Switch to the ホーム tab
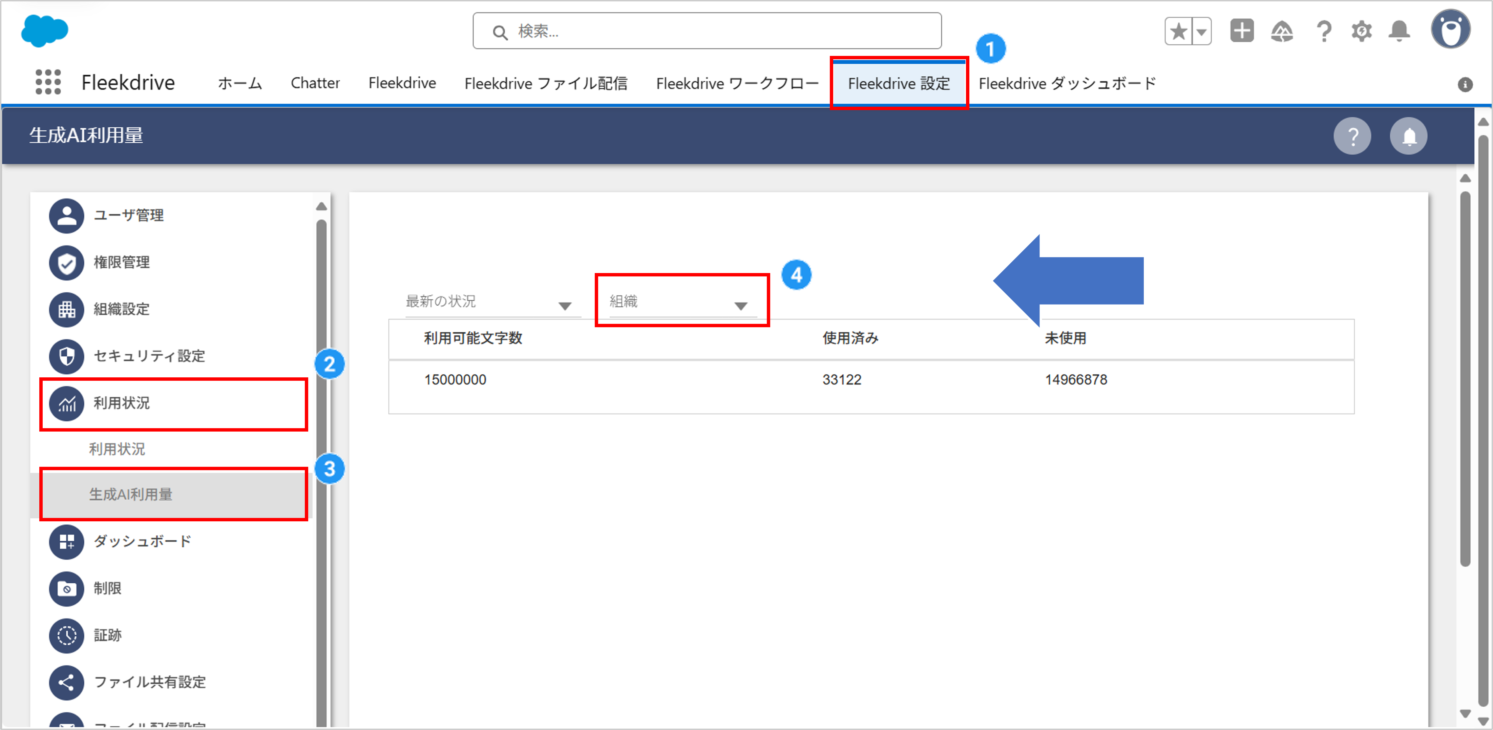1493x730 pixels. (x=240, y=83)
